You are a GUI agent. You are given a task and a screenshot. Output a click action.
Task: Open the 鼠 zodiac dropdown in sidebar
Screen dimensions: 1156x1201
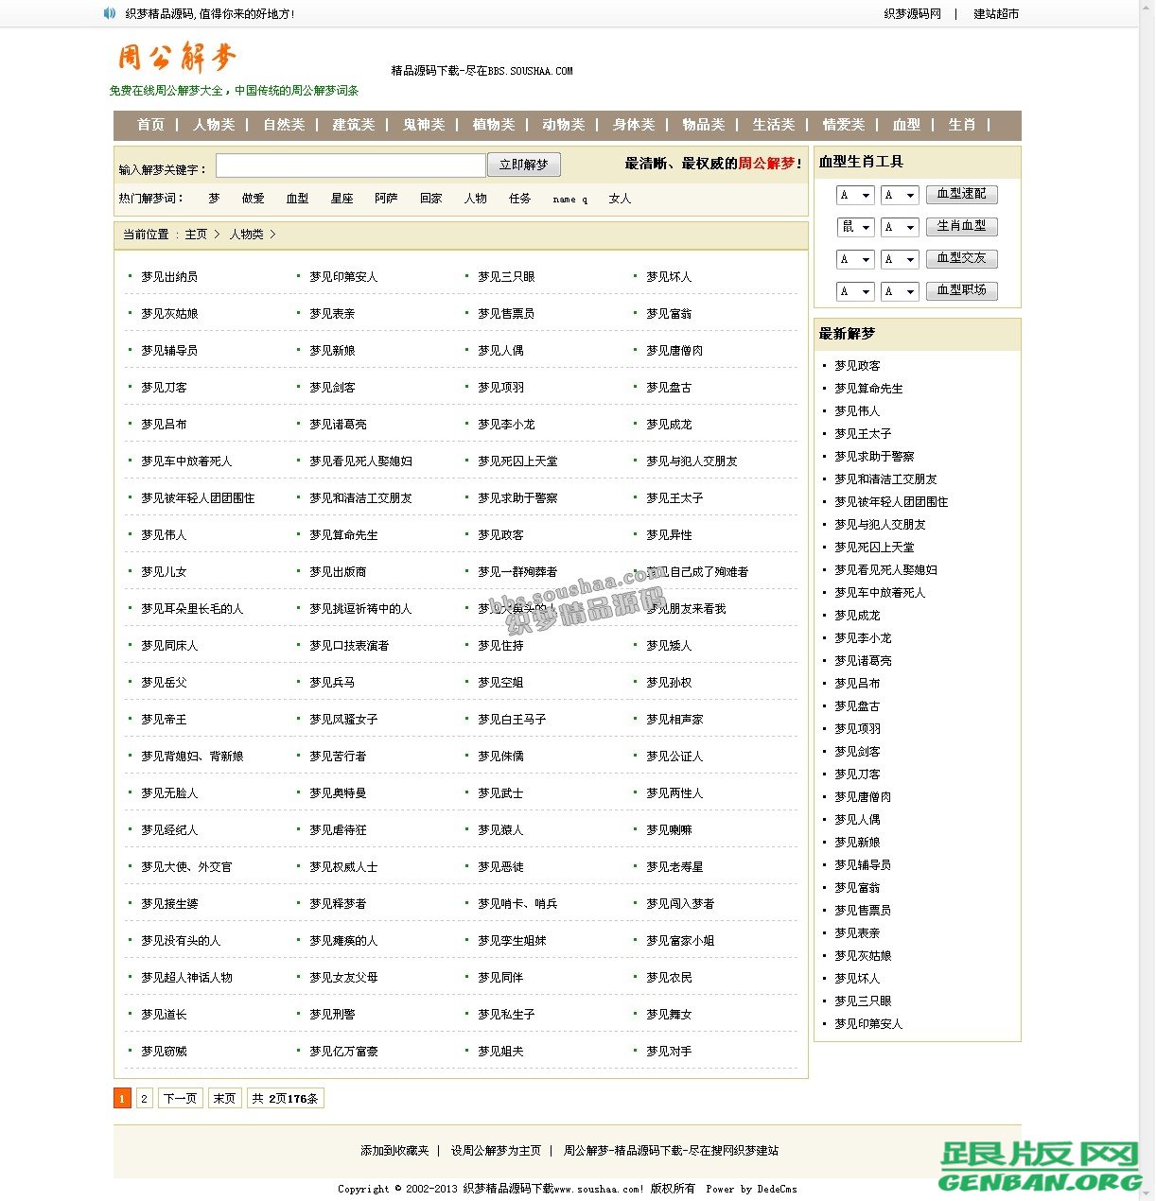(x=854, y=226)
